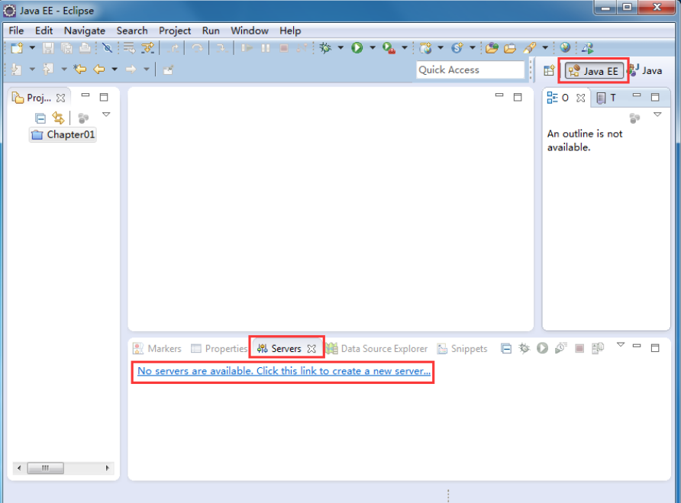Image resolution: width=681 pixels, height=503 pixels.
Task: Toggle Skip All Breakpoints icon
Action: pos(107,48)
